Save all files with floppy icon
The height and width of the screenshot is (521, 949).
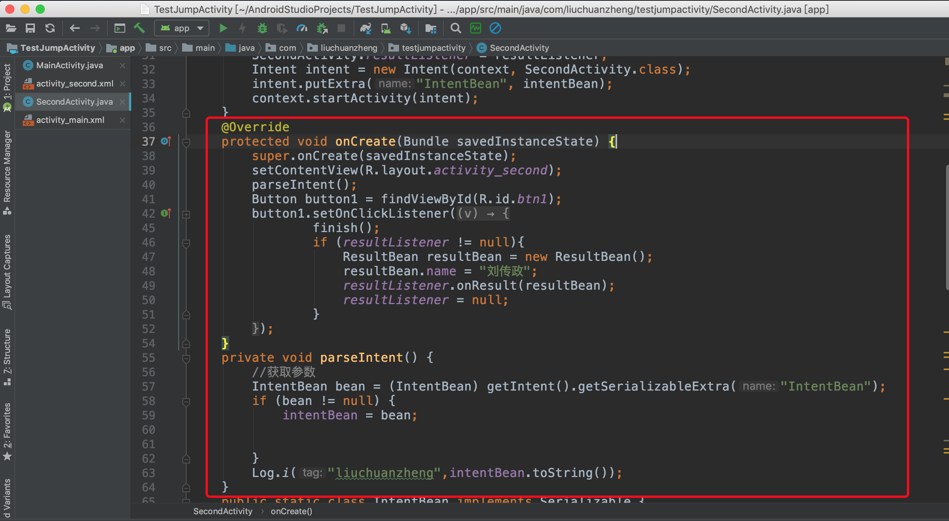click(x=30, y=28)
